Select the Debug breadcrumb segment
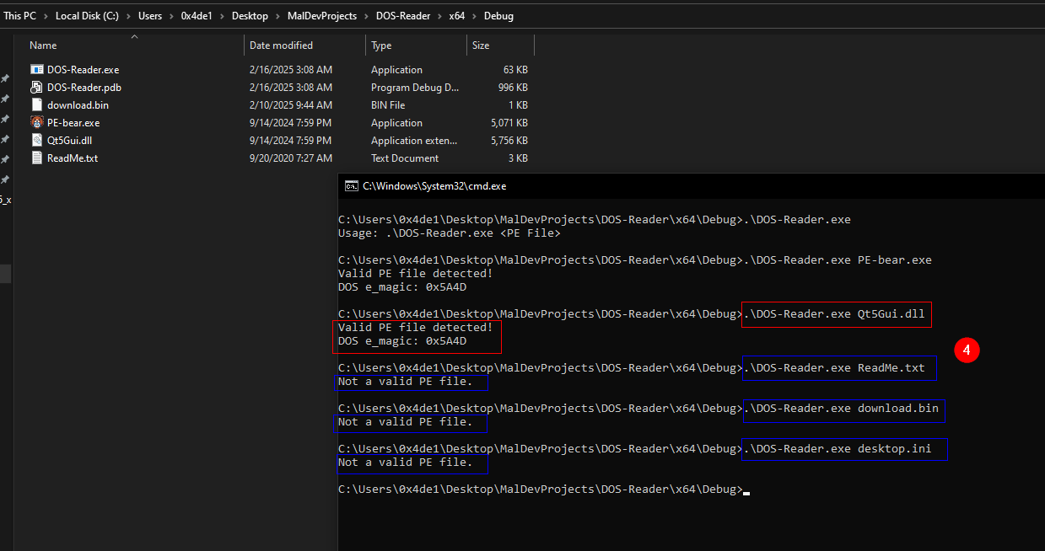Viewport: 1045px width, 551px height. click(499, 16)
